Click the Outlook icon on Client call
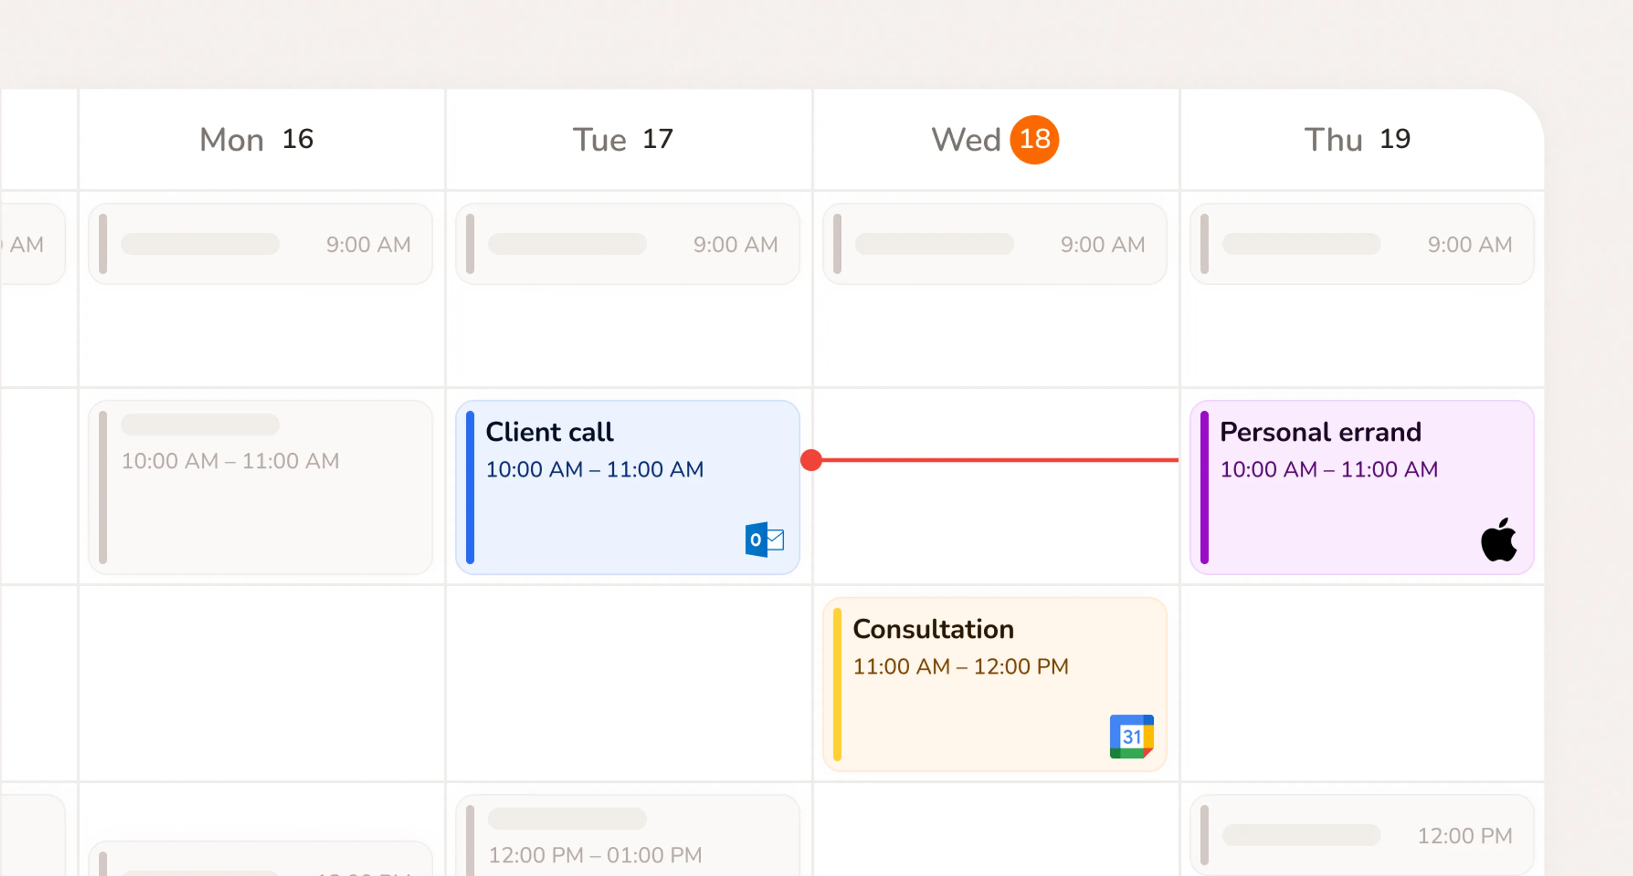The width and height of the screenshot is (1633, 876). click(x=765, y=540)
